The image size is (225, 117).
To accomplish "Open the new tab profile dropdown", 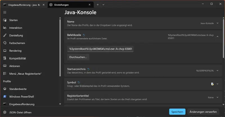I will tap(103, 5).
